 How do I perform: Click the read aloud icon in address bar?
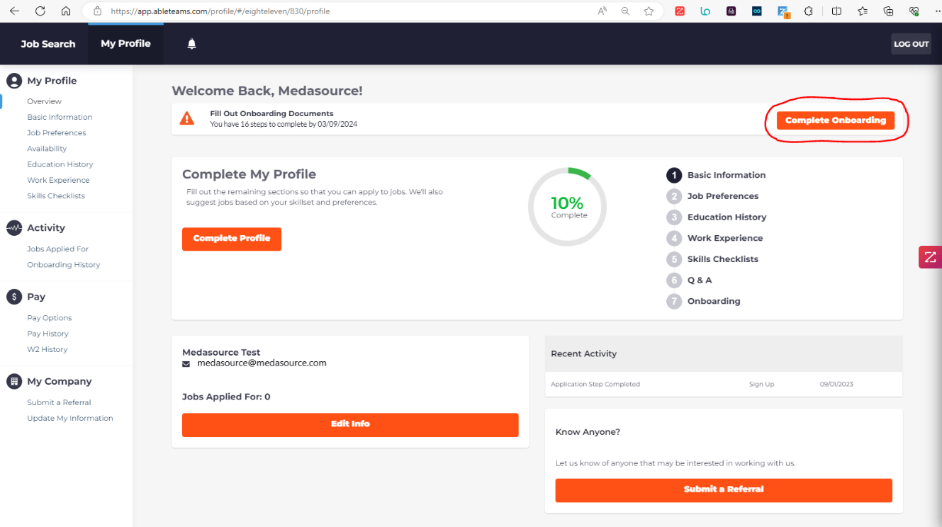[602, 11]
